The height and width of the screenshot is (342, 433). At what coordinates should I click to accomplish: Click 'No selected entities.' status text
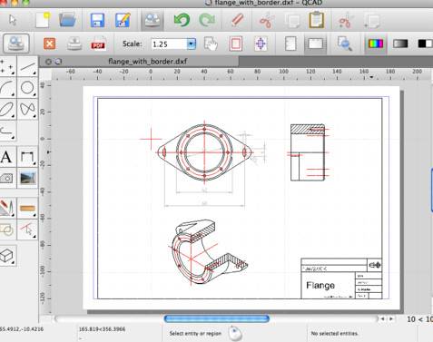[334, 333]
